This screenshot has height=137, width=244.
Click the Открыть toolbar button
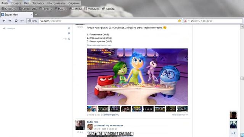click(x=9, y=9)
